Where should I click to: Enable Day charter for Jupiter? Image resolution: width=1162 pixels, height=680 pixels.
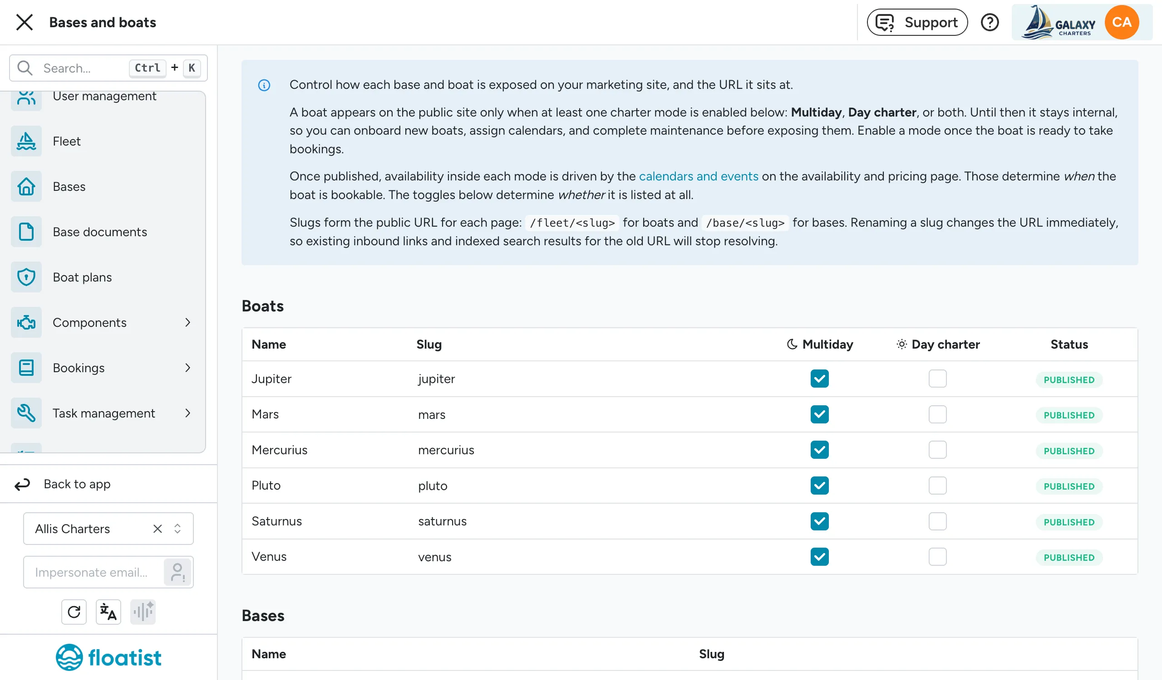pos(937,379)
